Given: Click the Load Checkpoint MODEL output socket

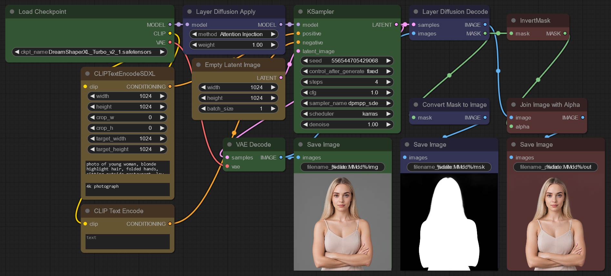Looking at the screenshot, I should pos(170,24).
